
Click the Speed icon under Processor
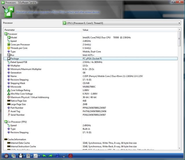coord(9,41)
